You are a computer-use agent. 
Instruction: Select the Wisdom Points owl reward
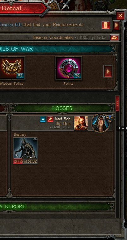click(x=12, y=68)
